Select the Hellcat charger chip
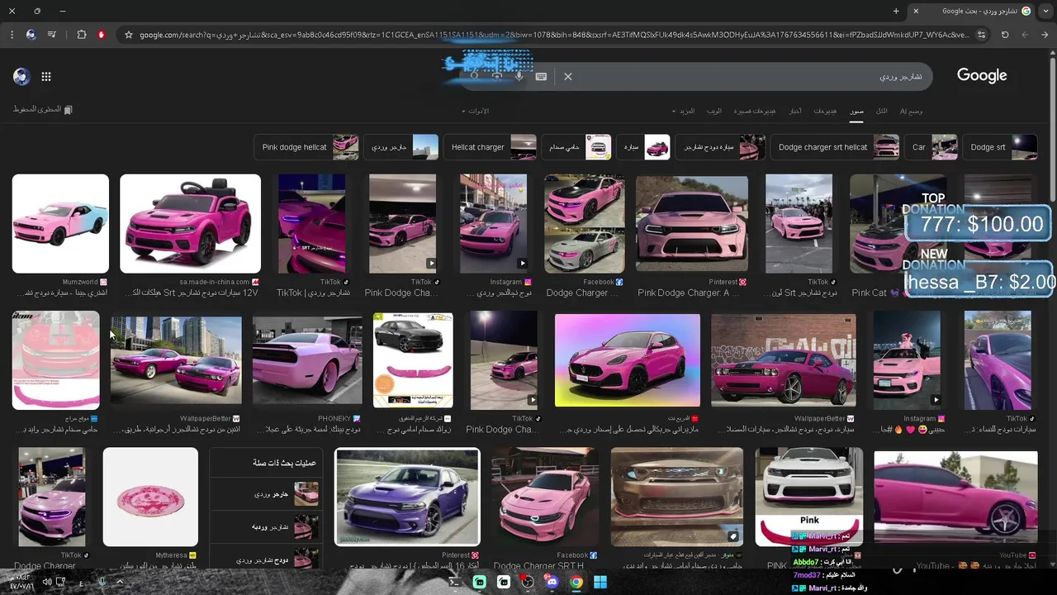This screenshot has height=595, width=1057. (x=490, y=147)
